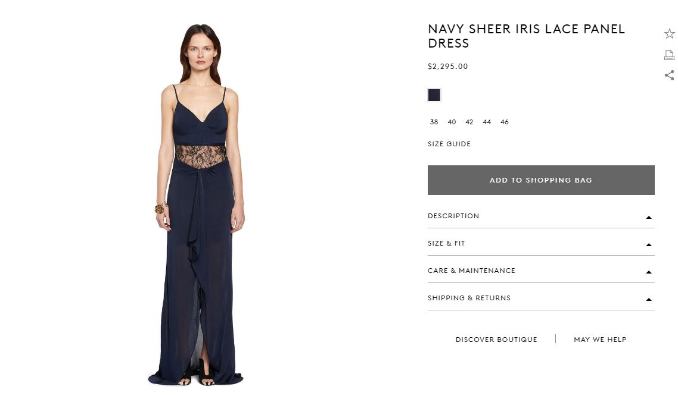
Task: Open the Care & Maintenance heading
Action: pyautogui.click(x=471, y=271)
